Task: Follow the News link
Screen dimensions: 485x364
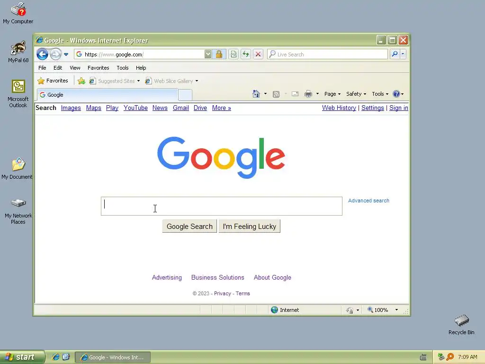Action: click(x=160, y=108)
